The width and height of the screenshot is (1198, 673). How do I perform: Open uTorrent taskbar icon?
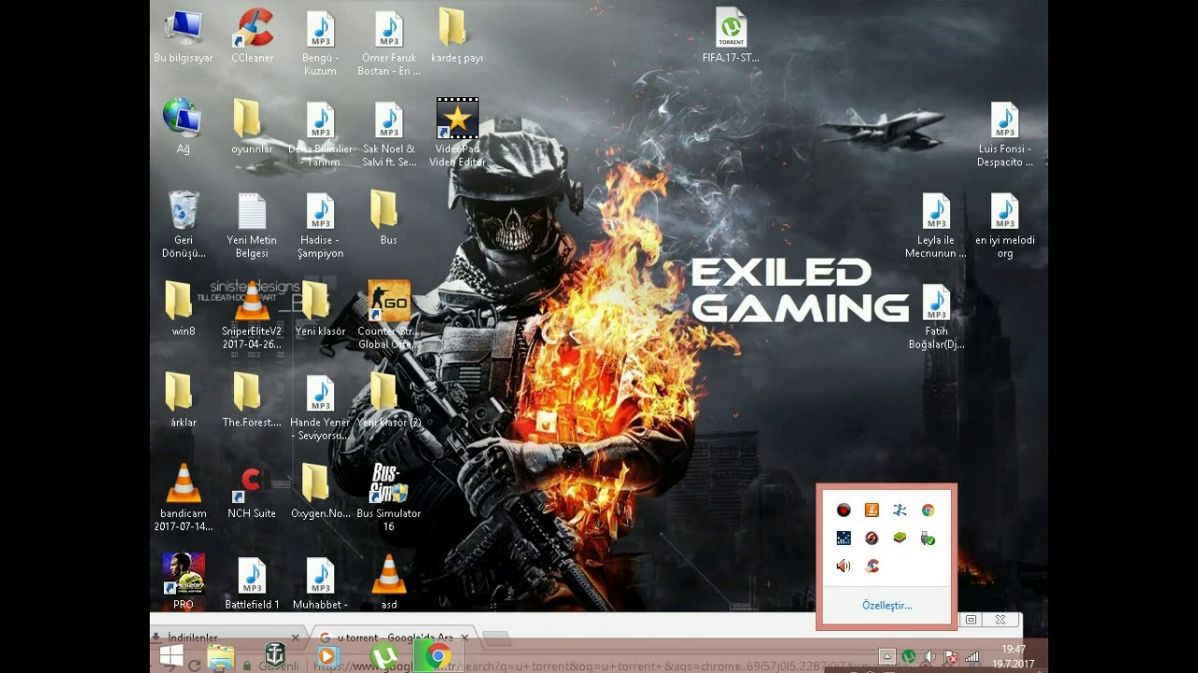coord(383,656)
